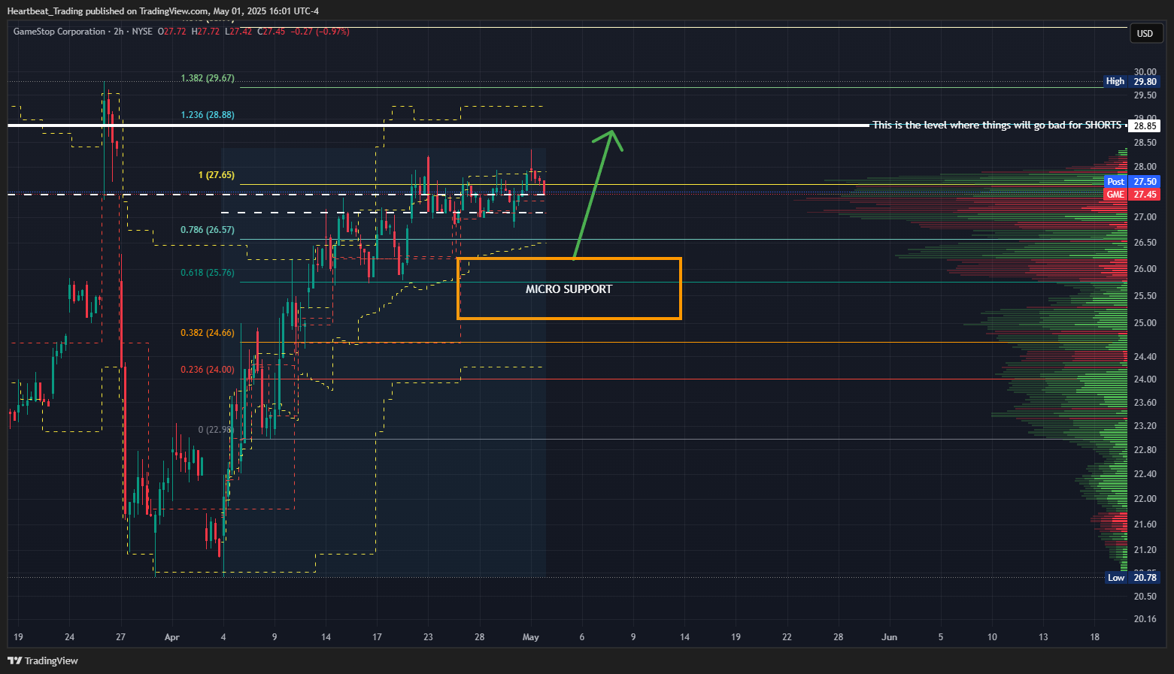Click the 26.00 level on the price axis
The image size is (1174, 674).
coord(1145,269)
